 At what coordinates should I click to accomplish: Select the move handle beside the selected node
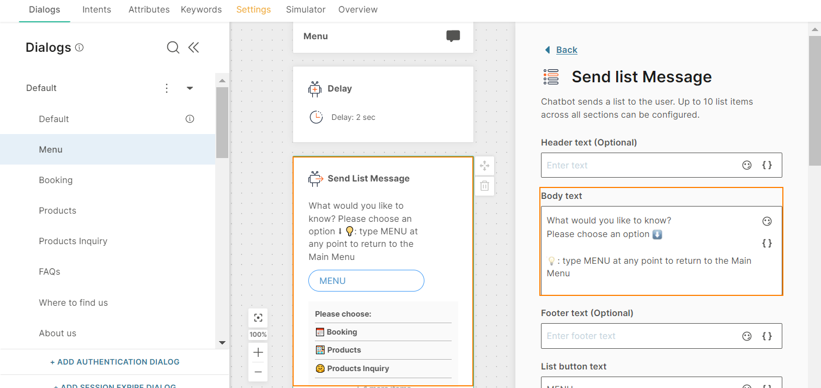click(x=484, y=166)
